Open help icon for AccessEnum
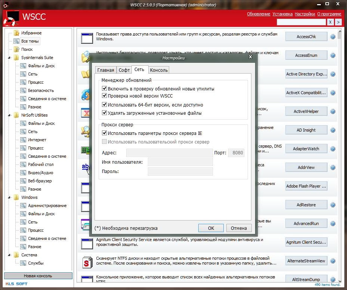This screenshot has height=290, width=347. [x=332, y=55]
